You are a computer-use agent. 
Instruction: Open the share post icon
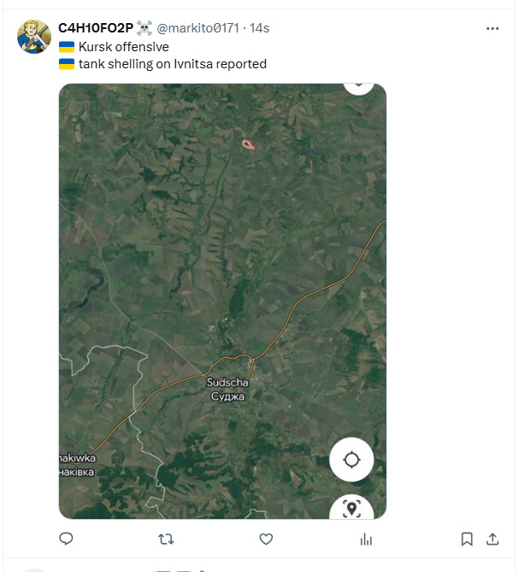pos(492,539)
